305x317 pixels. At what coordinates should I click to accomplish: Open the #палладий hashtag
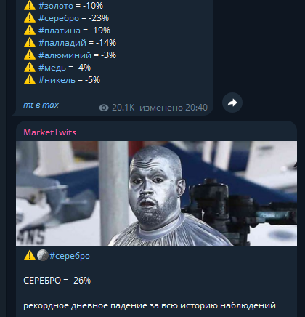[62, 43]
